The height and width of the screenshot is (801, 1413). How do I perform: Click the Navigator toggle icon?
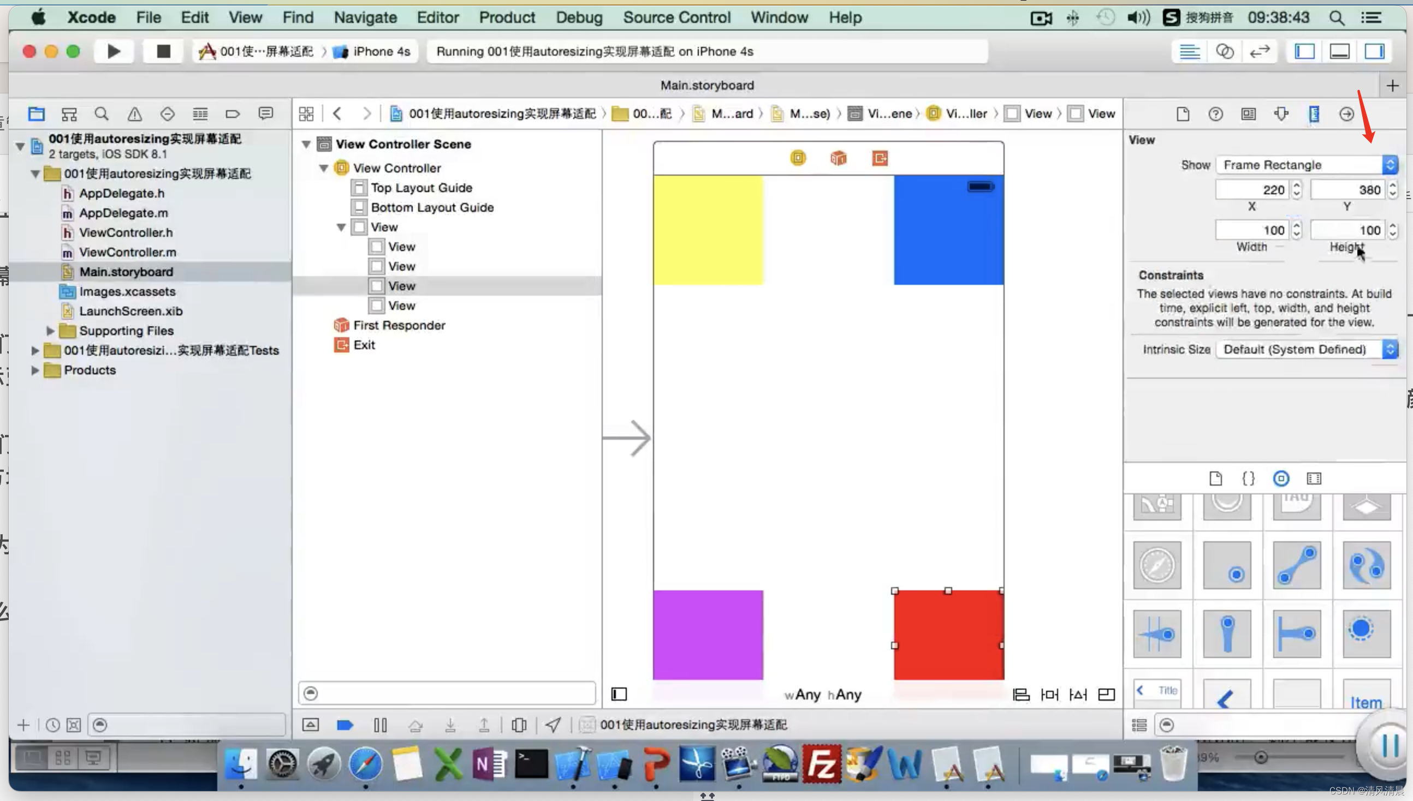tap(1304, 51)
